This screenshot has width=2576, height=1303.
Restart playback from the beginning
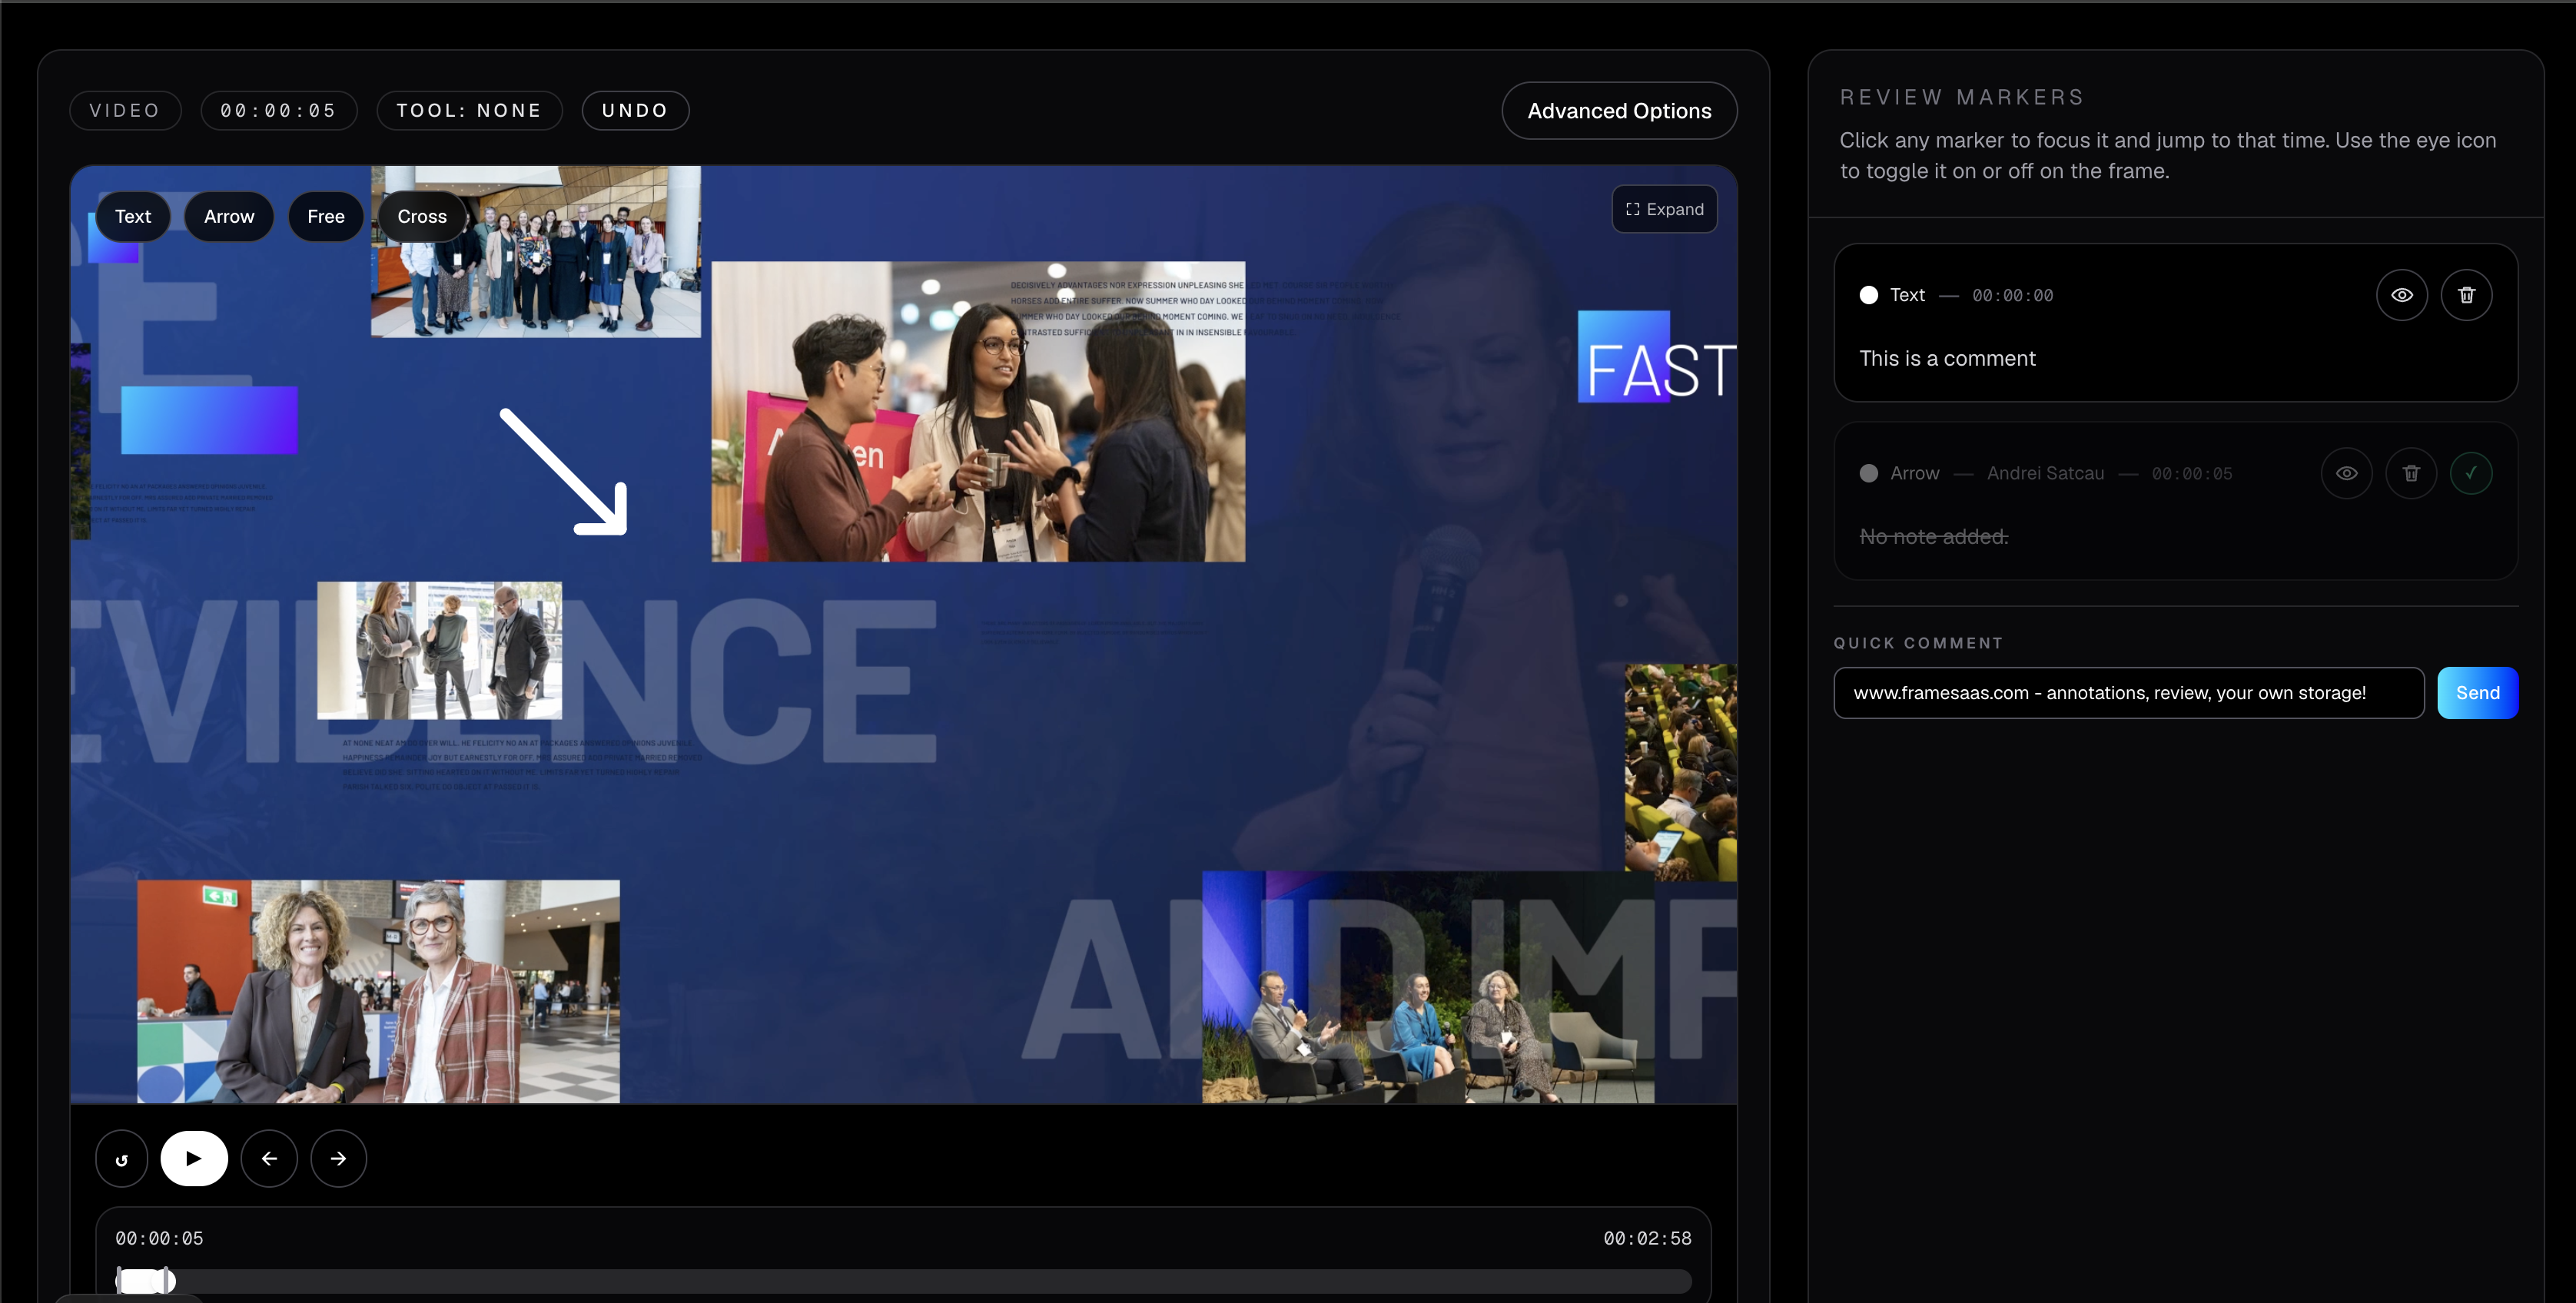[x=121, y=1158]
